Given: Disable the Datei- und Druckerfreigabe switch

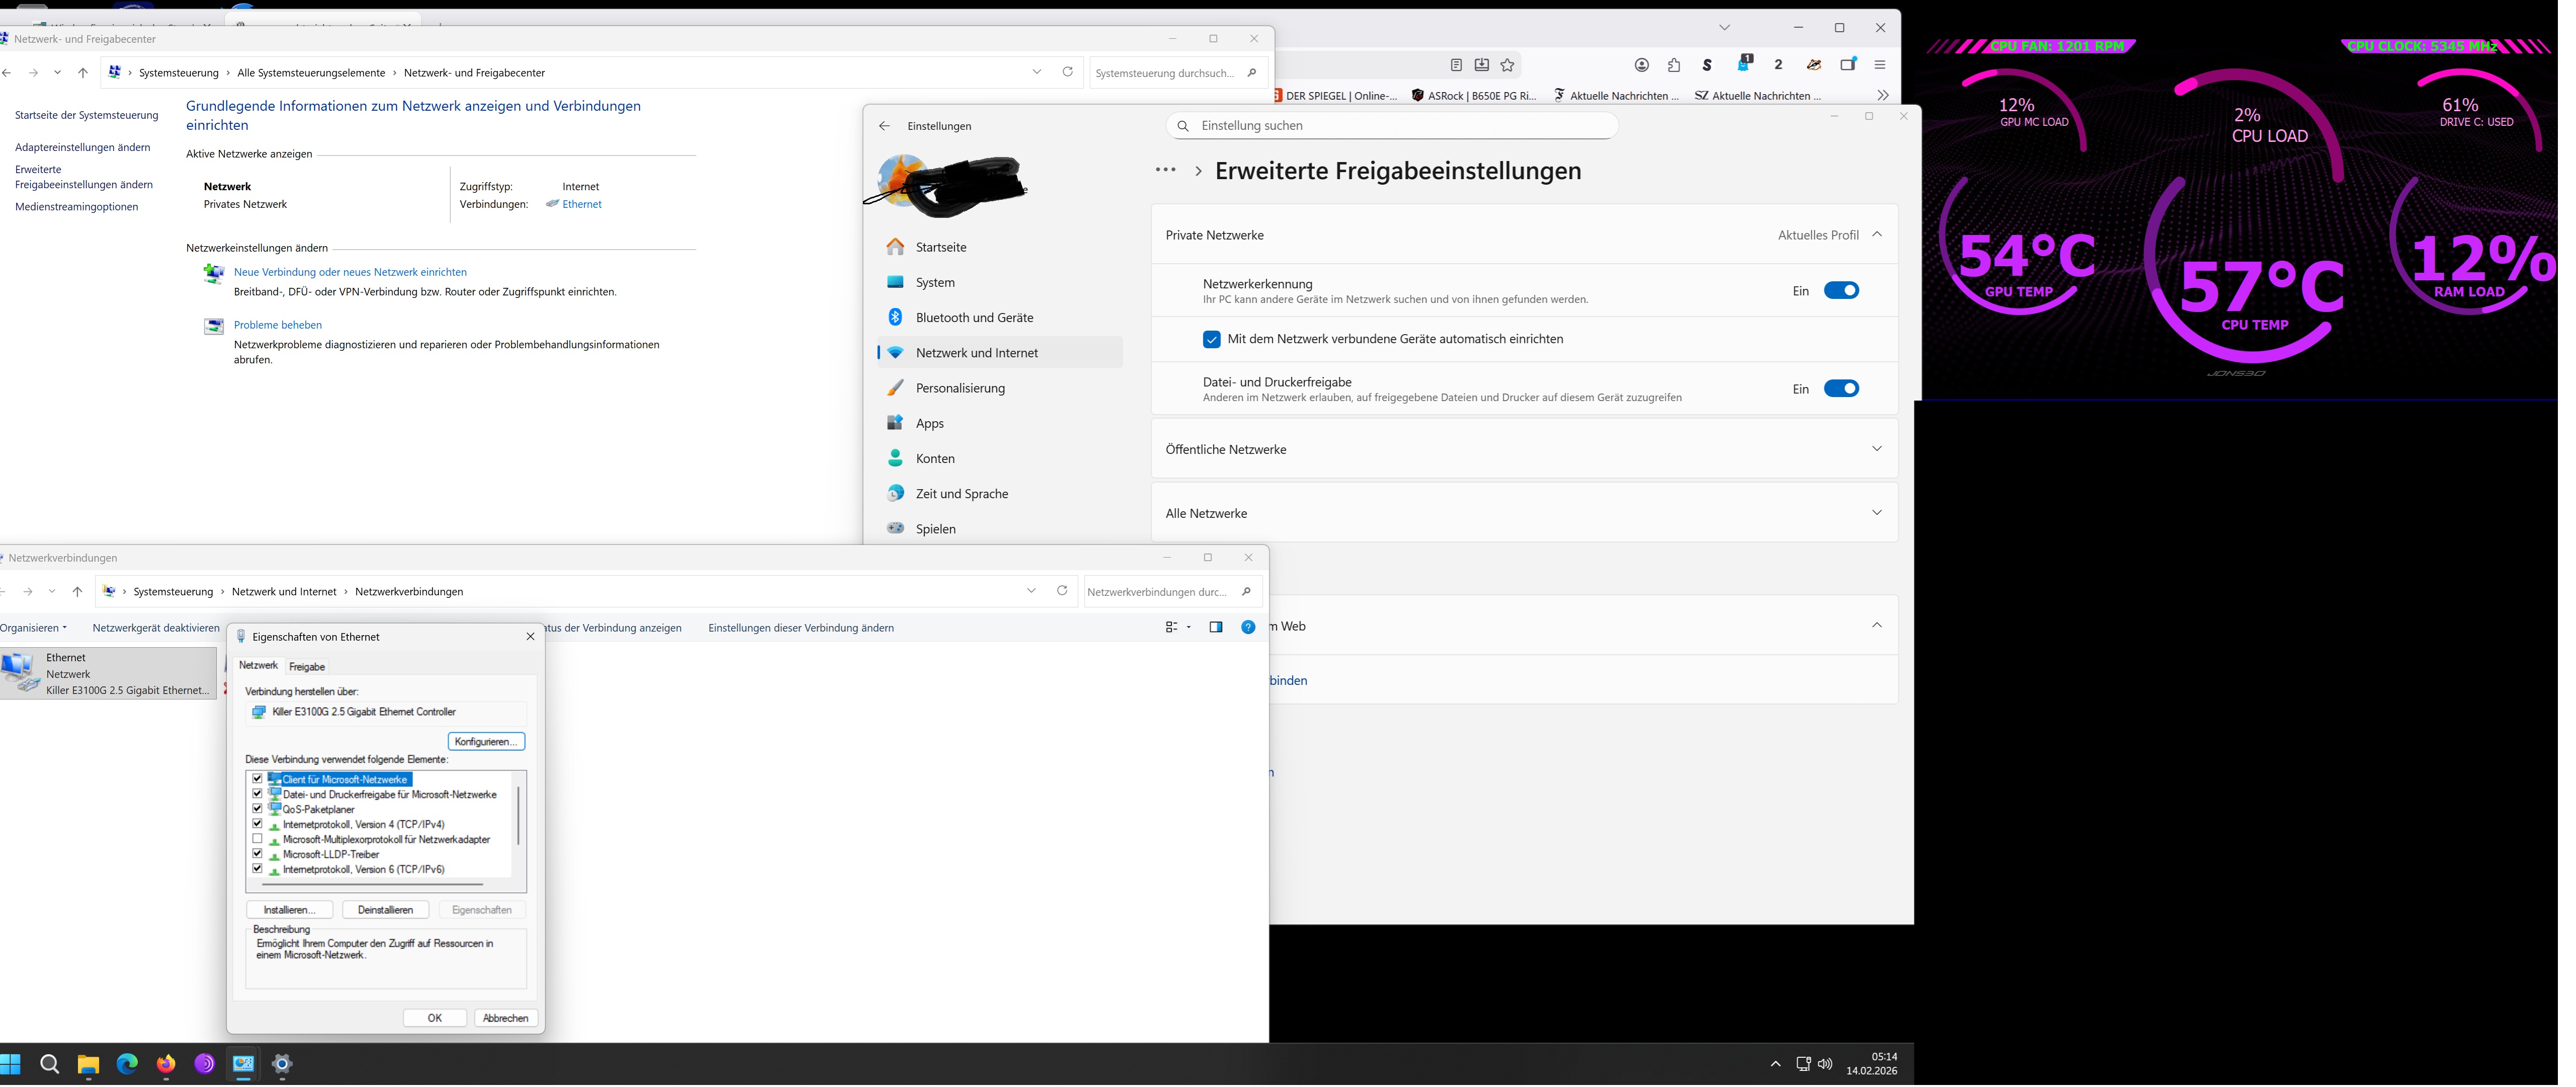Looking at the screenshot, I should click(x=1840, y=389).
